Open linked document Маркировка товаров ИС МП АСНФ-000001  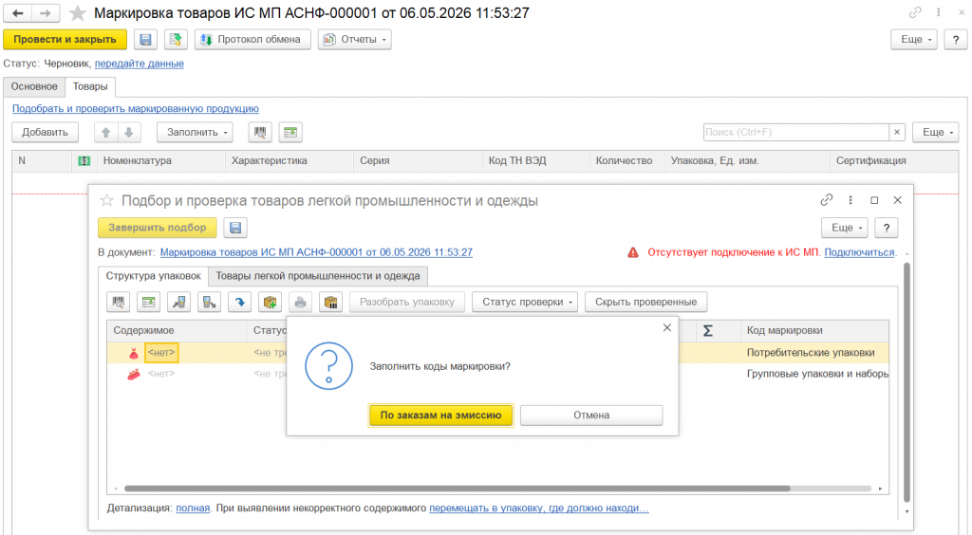pos(316,252)
